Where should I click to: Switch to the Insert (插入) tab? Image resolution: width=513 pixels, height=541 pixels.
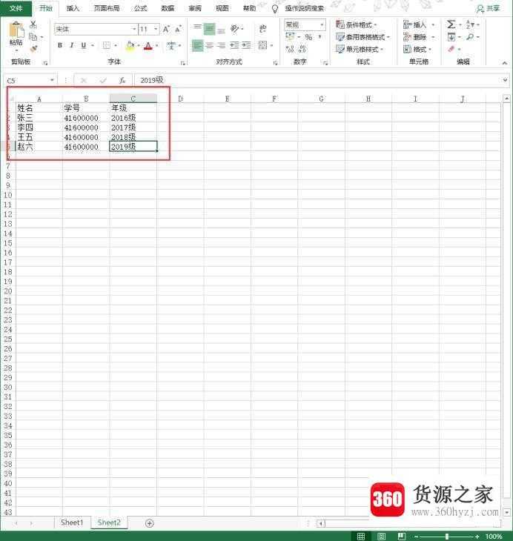coord(73,8)
